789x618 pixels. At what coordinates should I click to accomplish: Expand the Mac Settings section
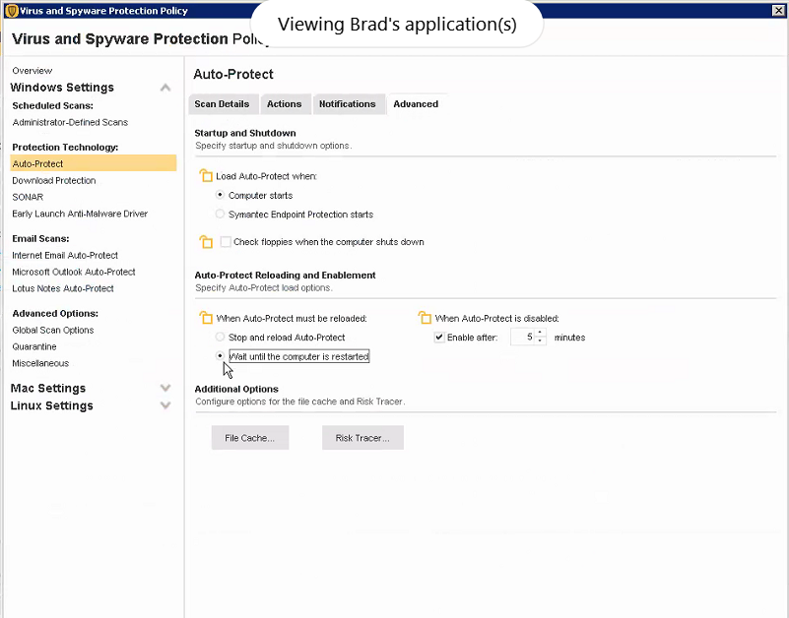(x=165, y=388)
